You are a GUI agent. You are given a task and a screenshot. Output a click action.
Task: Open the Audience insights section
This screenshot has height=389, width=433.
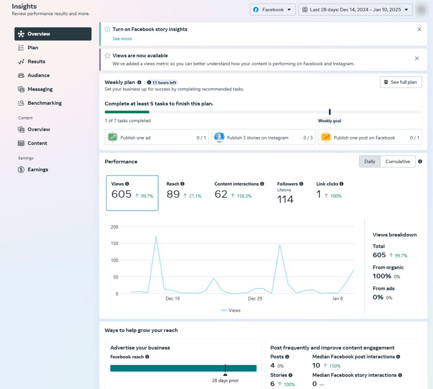(39, 75)
